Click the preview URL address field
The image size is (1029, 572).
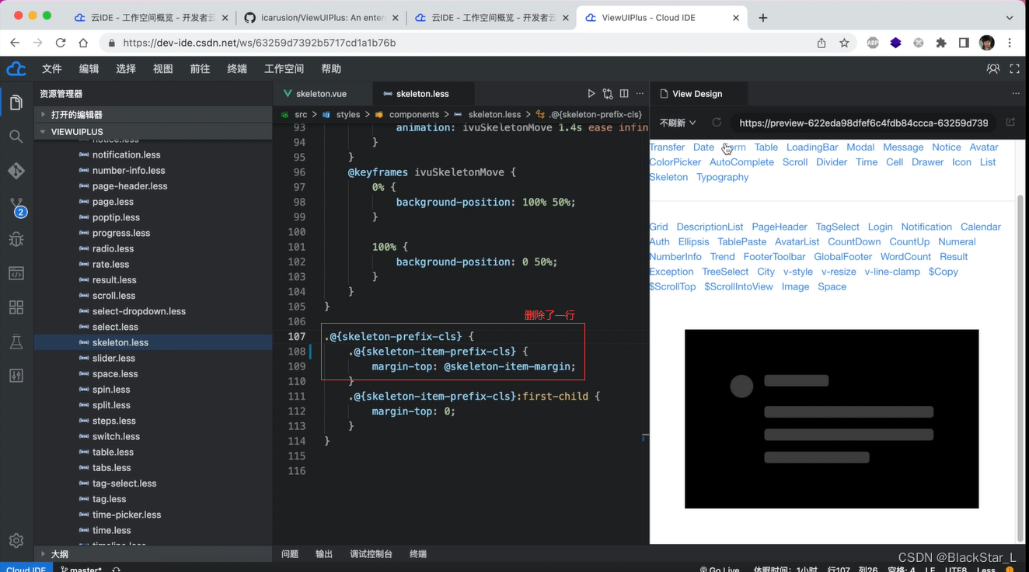tap(863, 123)
